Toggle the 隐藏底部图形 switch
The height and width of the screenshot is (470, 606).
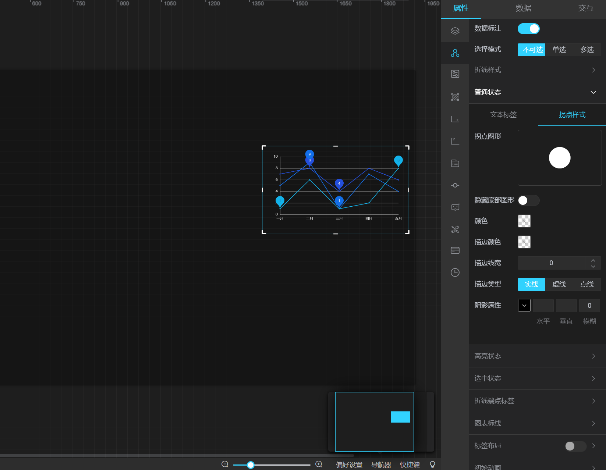(x=528, y=200)
